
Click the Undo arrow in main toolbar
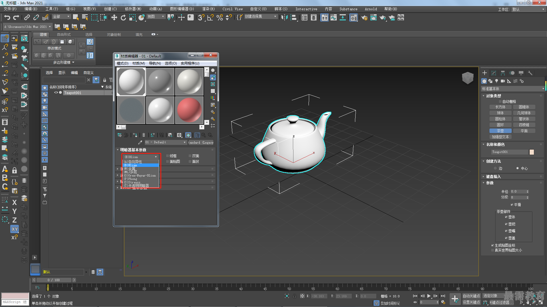click(x=7, y=18)
